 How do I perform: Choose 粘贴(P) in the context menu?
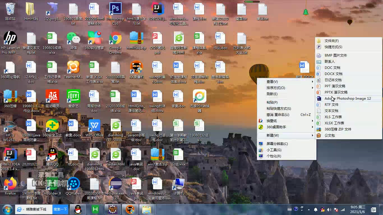287,102
